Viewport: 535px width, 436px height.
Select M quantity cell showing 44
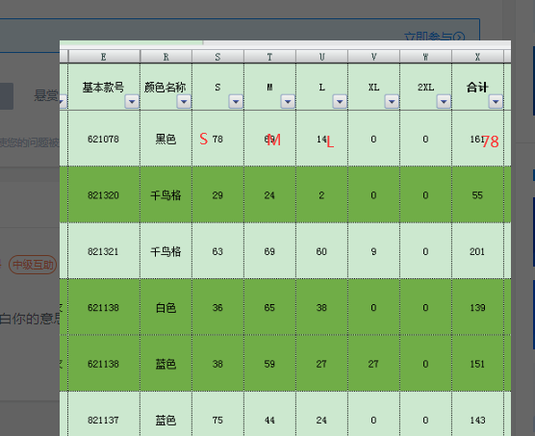[x=269, y=414]
